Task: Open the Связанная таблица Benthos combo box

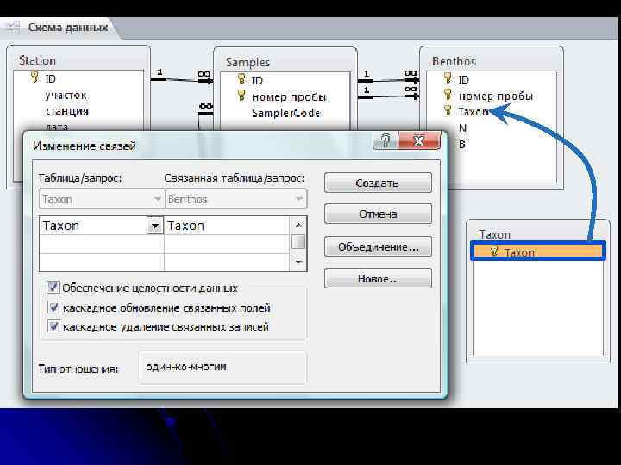Action: click(235, 199)
